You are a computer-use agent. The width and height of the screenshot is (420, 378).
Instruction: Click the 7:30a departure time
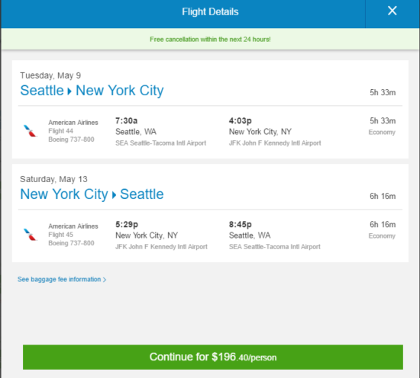tap(127, 121)
